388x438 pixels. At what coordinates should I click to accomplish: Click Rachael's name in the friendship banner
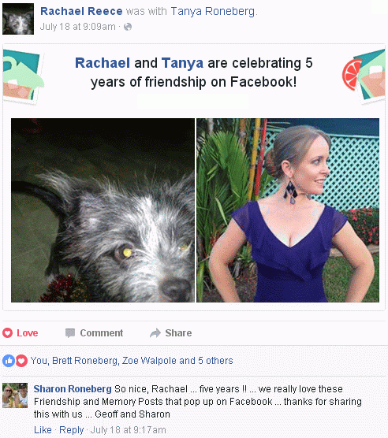click(x=103, y=63)
